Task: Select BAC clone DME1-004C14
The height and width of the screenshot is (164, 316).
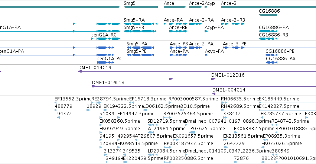Action: pyautogui.click(x=229, y=90)
